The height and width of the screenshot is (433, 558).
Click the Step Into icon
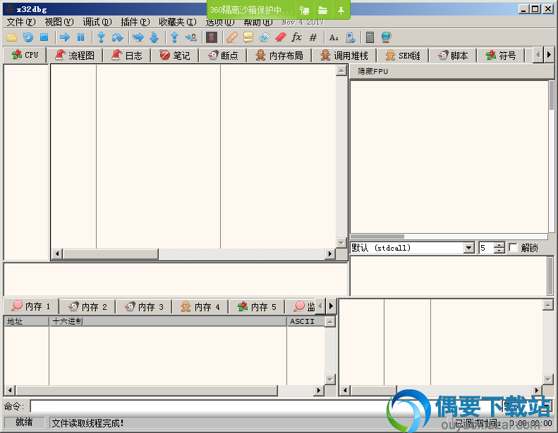pyautogui.click(x=102, y=37)
